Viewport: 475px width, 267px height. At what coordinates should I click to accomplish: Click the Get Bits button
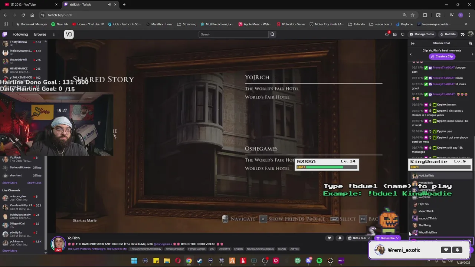(448, 34)
